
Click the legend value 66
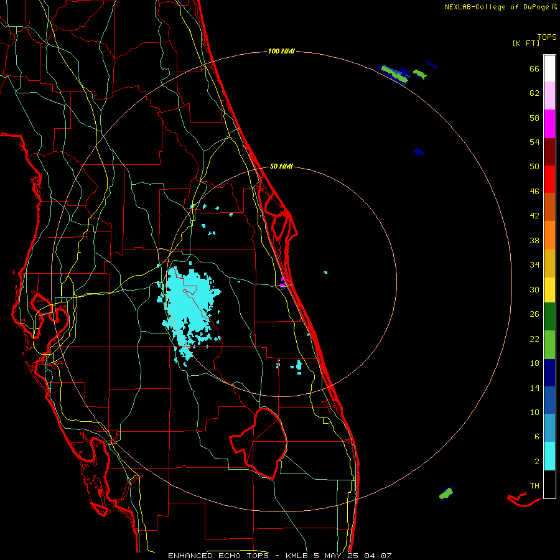coord(534,68)
